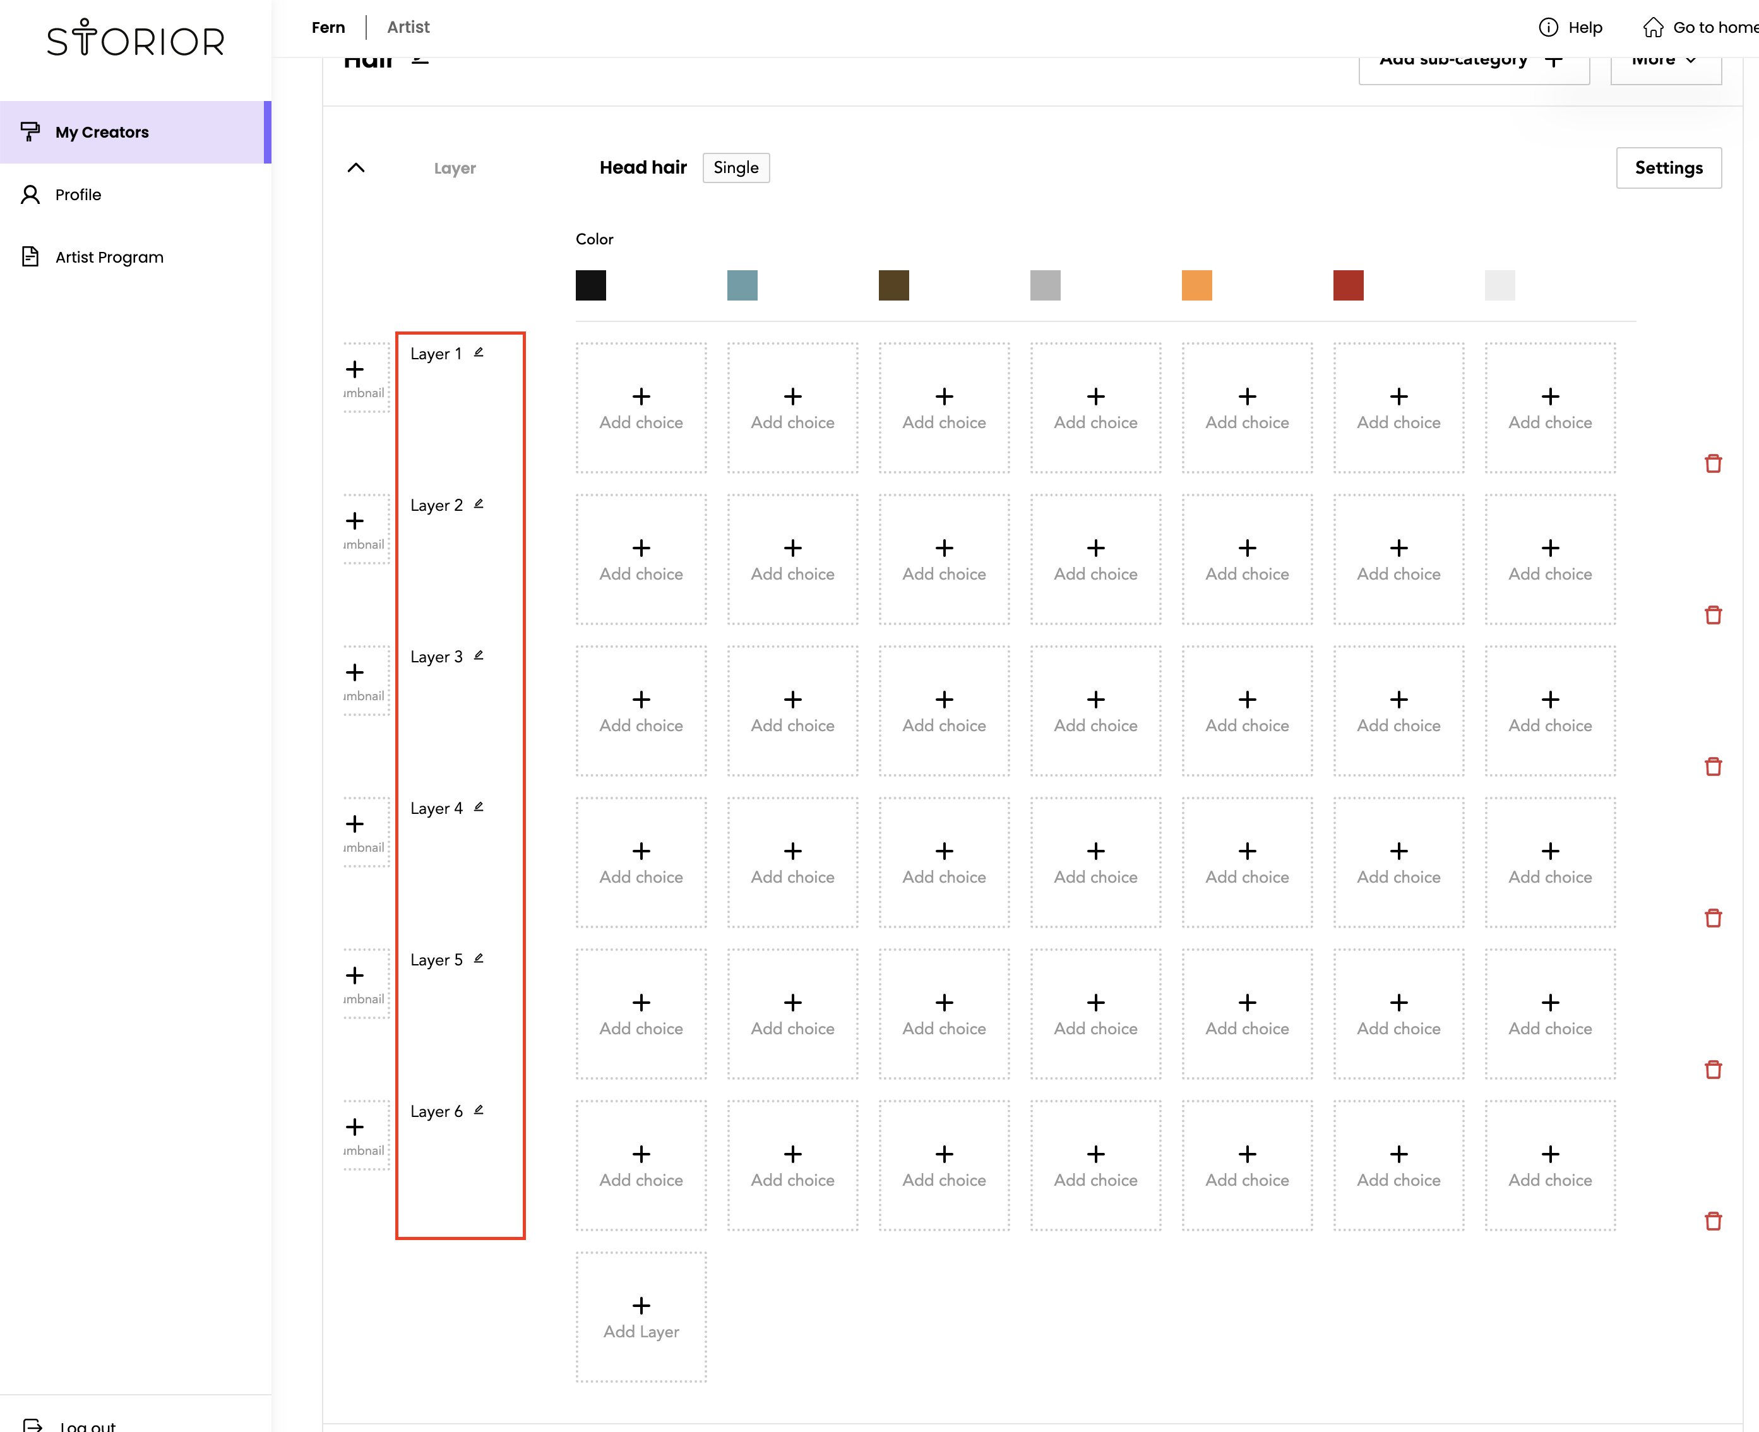Click the Single selection mode tag

click(x=736, y=167)
